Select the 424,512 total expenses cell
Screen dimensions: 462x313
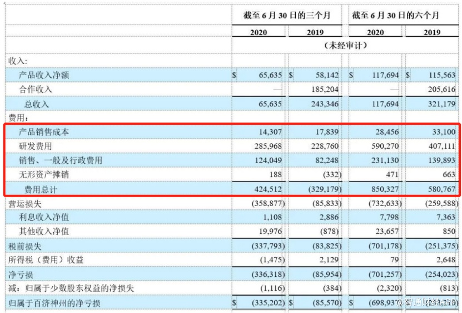point(266,188)
